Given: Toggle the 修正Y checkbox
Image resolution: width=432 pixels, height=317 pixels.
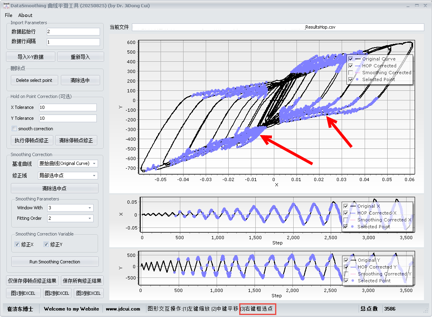Looking at the screenshot, I should pyautogui.click(x=46, y=244).
